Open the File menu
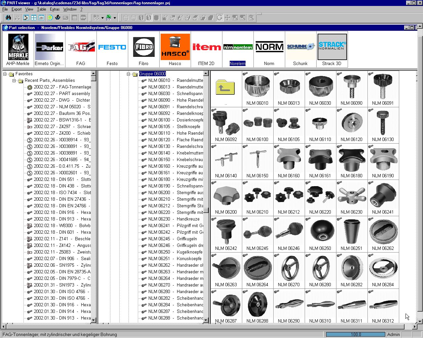Image resolution: width=423 pixels, height=338 pixels. [x=5, y=9]
